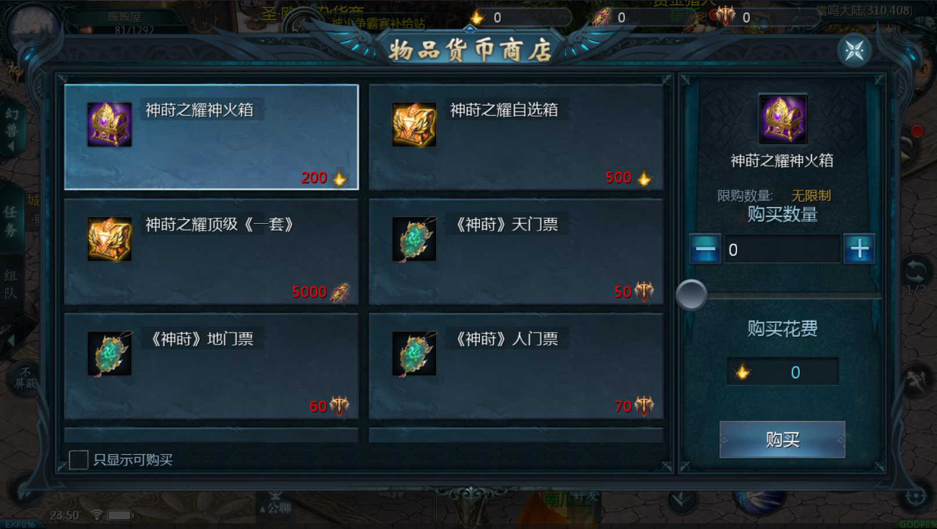Pick the 《神莳》地门票 jade ticket icon
The height and width of the screenshot is (529, 937).
109,353
